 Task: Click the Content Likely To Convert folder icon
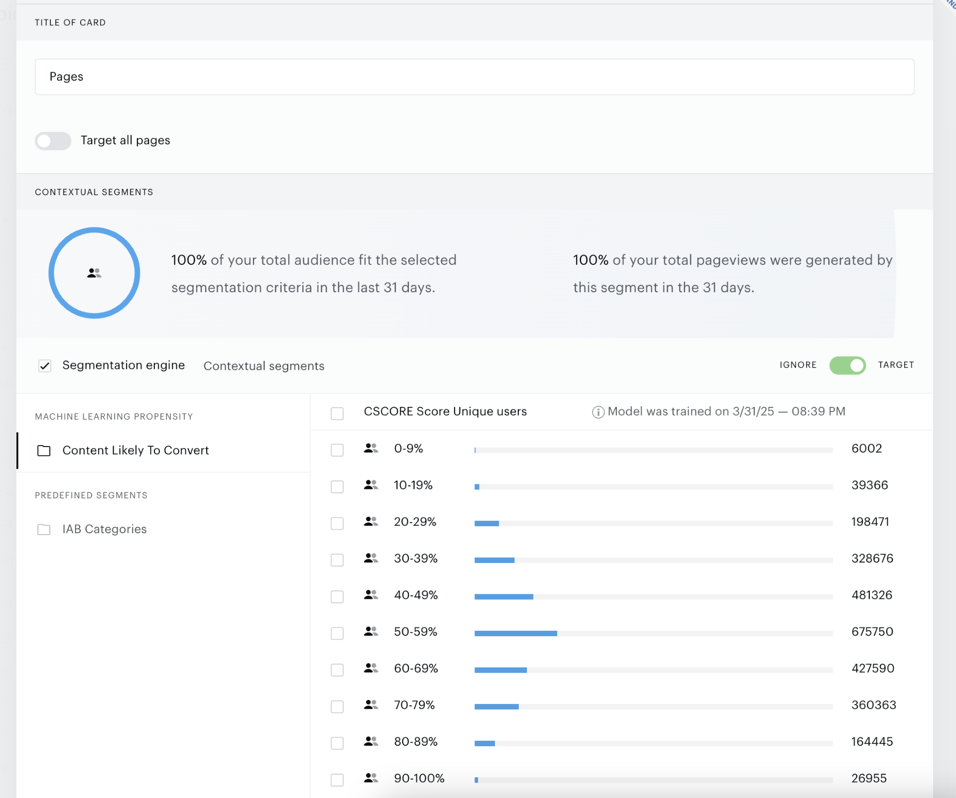[x=44, y=451]
